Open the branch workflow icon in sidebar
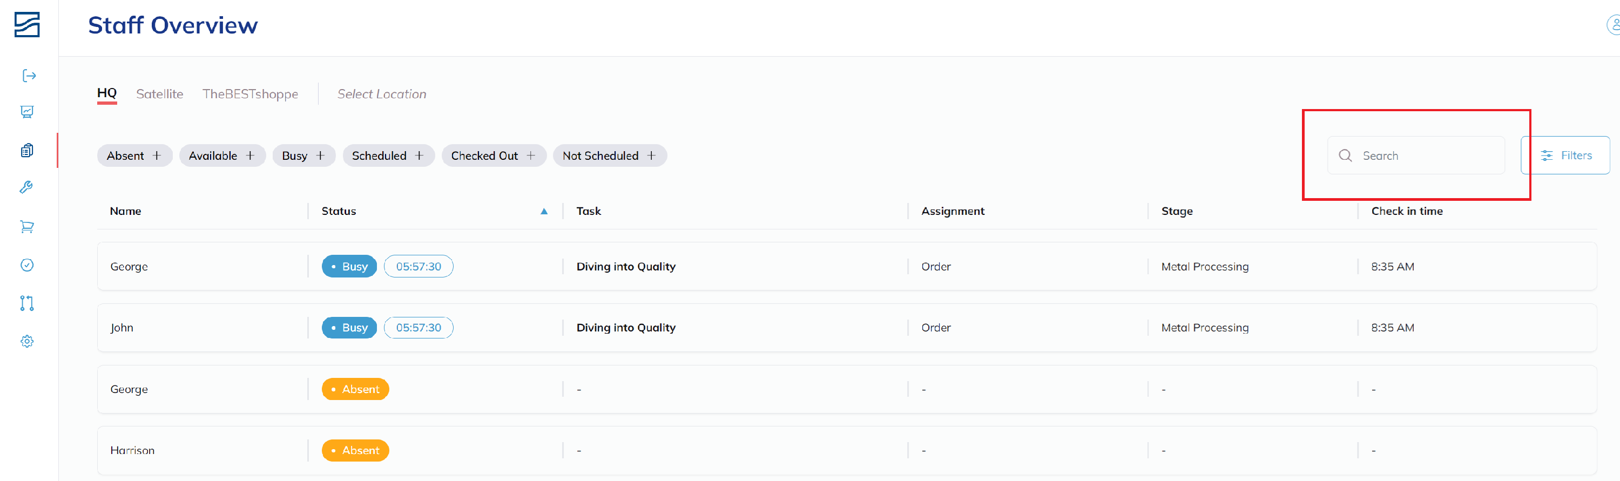 click(27, 303)
